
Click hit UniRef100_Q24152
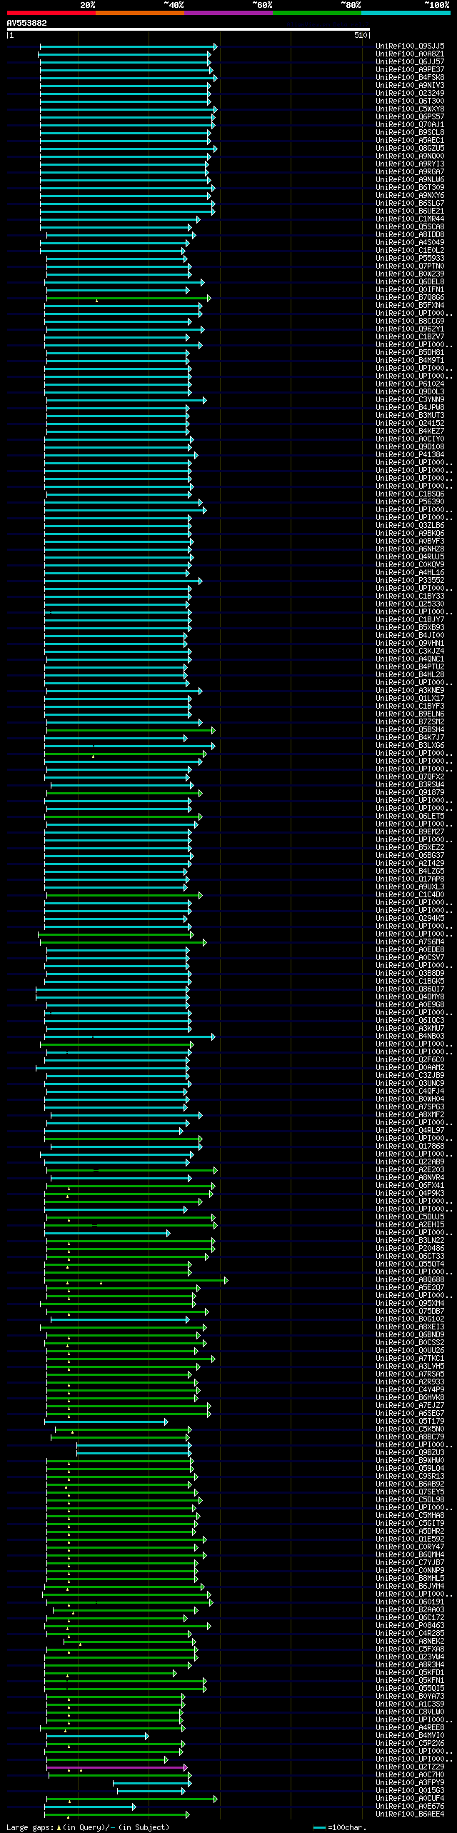coord(410,424)
